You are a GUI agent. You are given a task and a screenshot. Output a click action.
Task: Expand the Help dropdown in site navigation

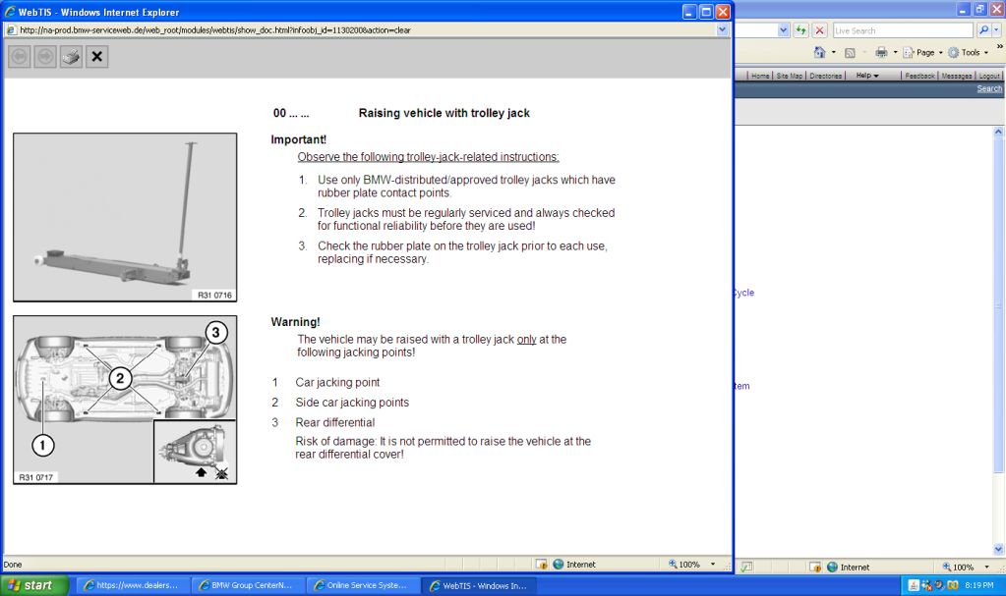(x=866, y=76)
